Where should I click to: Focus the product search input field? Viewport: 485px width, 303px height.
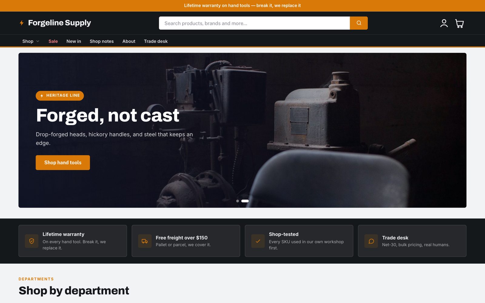254,23
